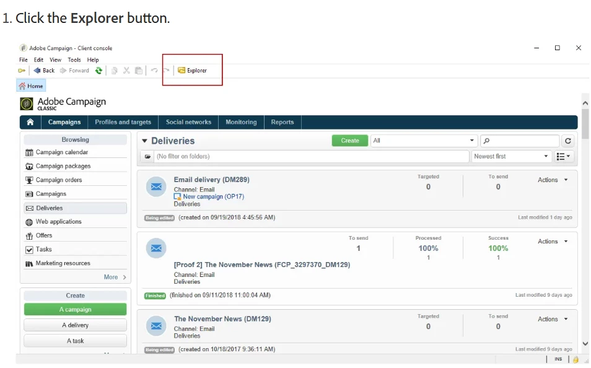The width and height of the screenshot is (591, 368).
Task: Click the yellow key icon in toolbar
Action: pyautogui.click(x=22, y=71)
